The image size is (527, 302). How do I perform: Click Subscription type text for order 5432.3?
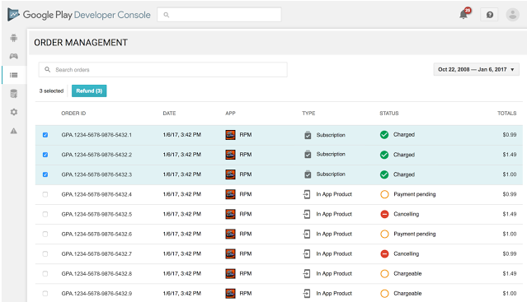(x=331, y=174)
